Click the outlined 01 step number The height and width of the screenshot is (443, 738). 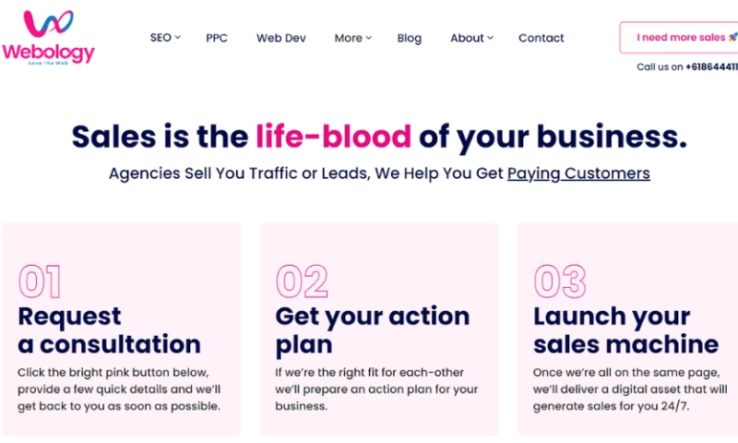pos(40,281)
